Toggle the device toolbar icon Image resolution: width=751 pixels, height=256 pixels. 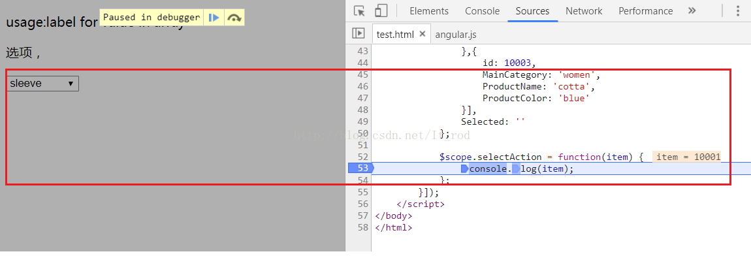coord(381,11)
